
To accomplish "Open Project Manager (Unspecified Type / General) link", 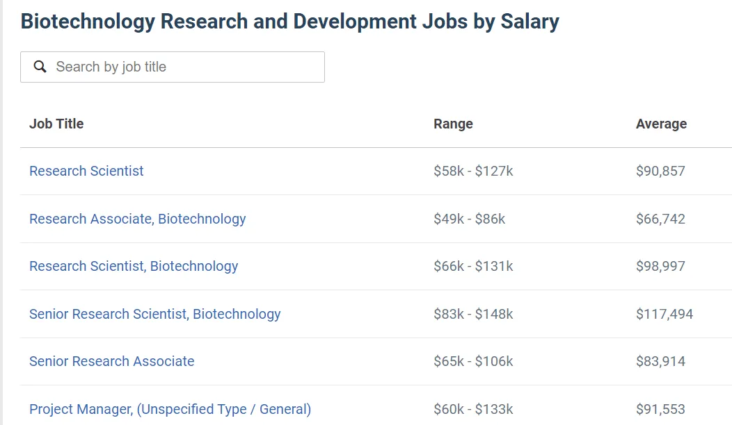I will 170,409.
